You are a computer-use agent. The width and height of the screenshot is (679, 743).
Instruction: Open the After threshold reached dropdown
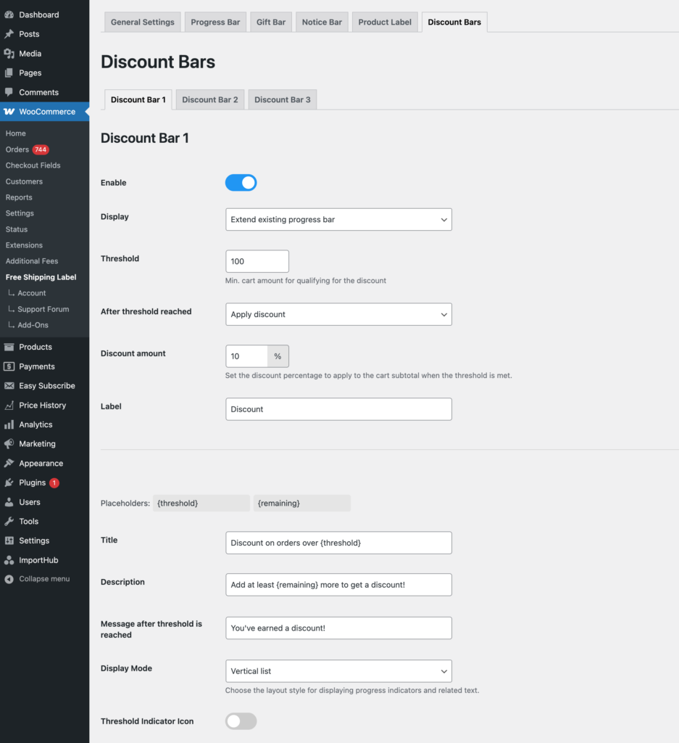click(x=338, y=314)
